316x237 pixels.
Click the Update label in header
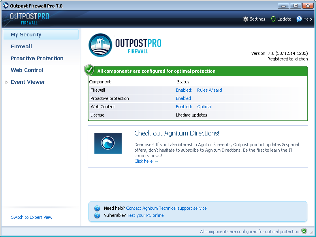(x=284, y=19)
